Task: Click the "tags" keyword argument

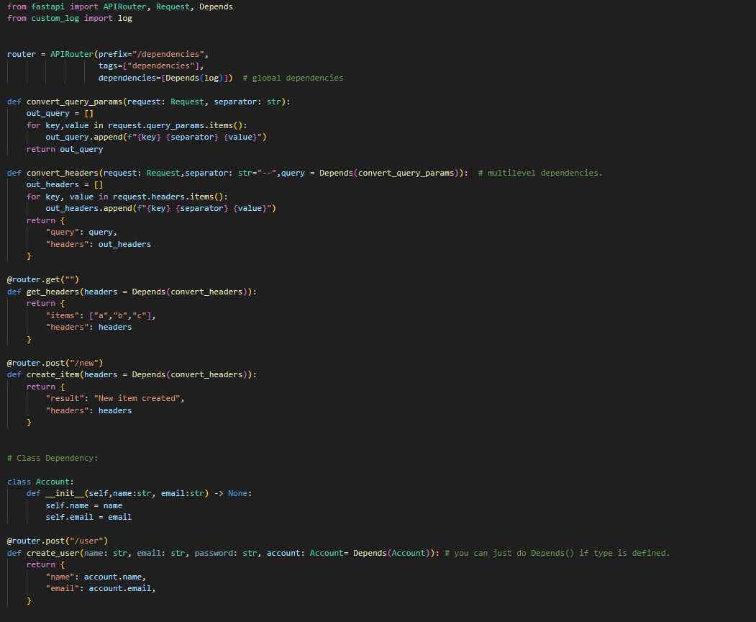Action: 108,66
